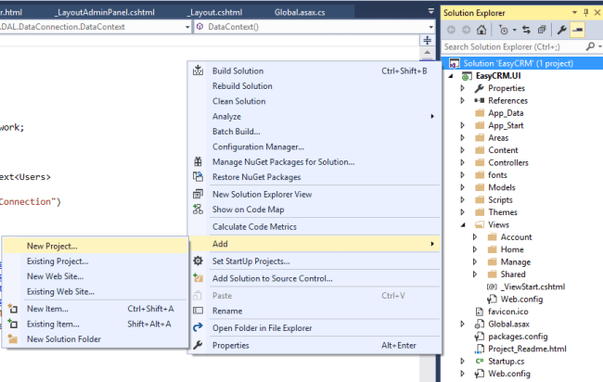Viewport: 603px width, 382px height.
Task: Open Properties wrench icon in Solution Explorer toolbar
Action: point(562,30)
